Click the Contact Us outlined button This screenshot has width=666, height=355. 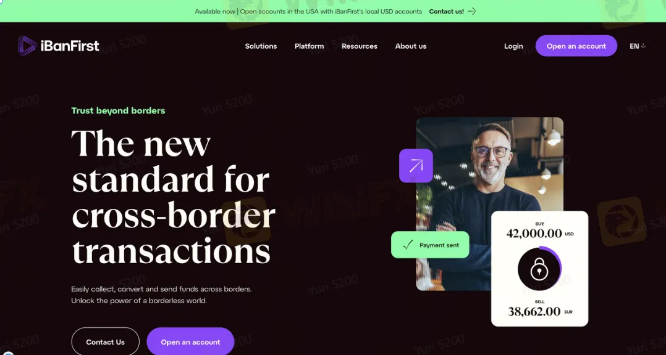tap(105, 341)
